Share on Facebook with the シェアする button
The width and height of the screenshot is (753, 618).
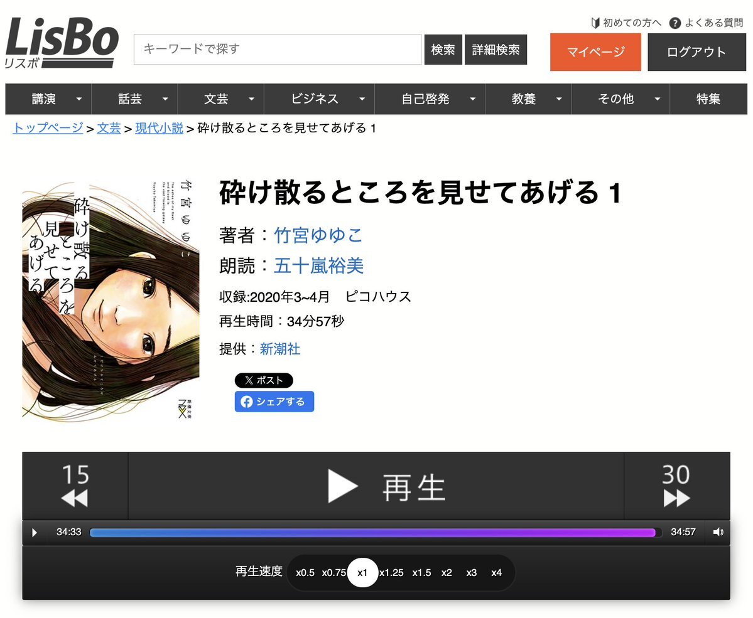(274, 402)
